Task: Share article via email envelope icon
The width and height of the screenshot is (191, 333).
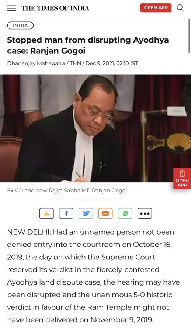Action: point(105,213)
